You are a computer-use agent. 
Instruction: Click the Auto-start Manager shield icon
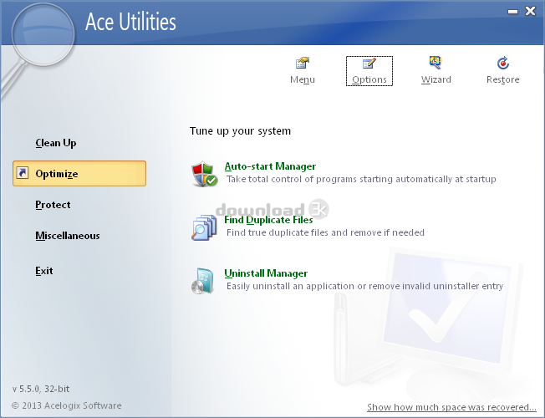point(204,174)
